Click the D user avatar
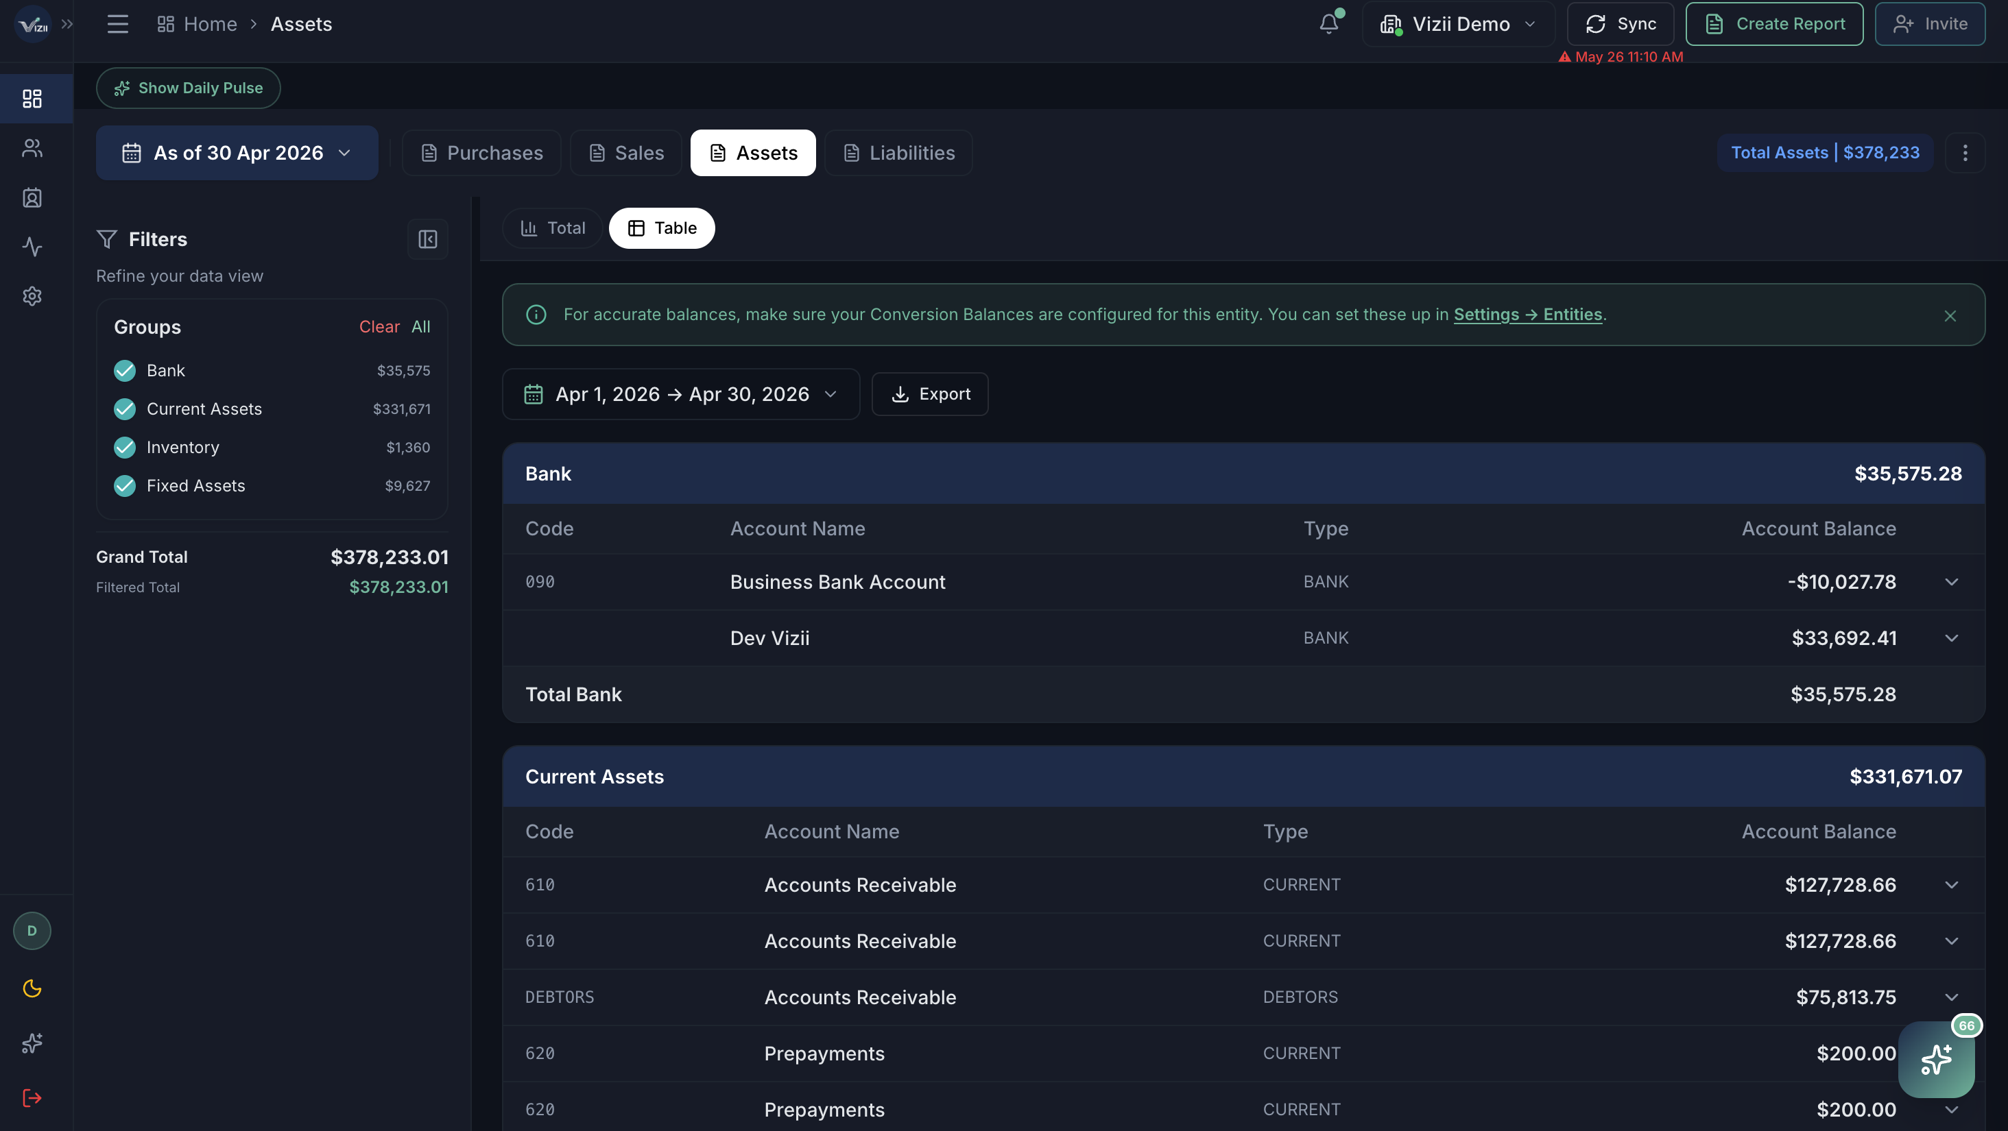Viewport: 2008px width, 1131px height. [32, 930]
